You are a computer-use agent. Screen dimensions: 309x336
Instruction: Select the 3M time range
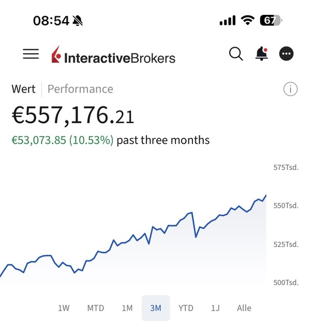point(156,308)
